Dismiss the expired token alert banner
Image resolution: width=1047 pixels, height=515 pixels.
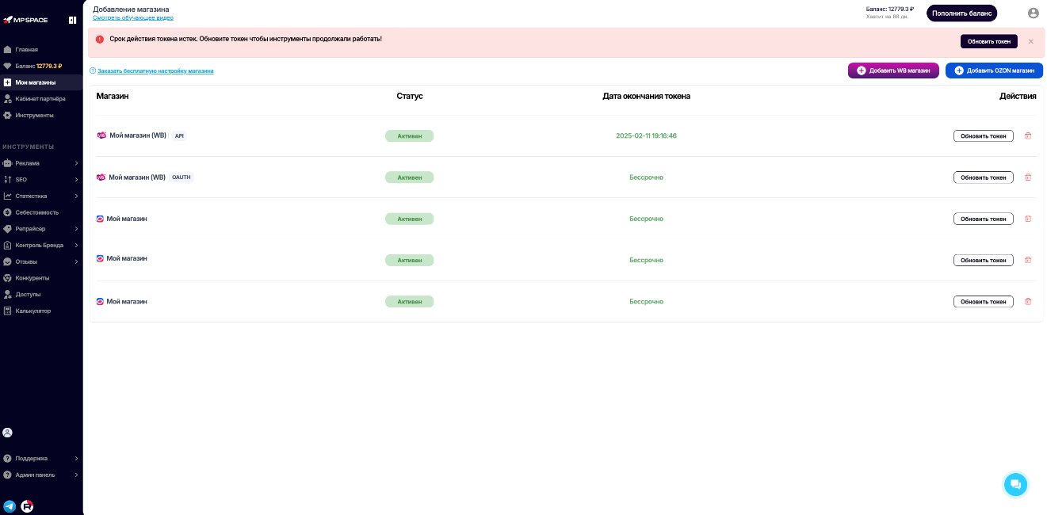coord(1030,41)
